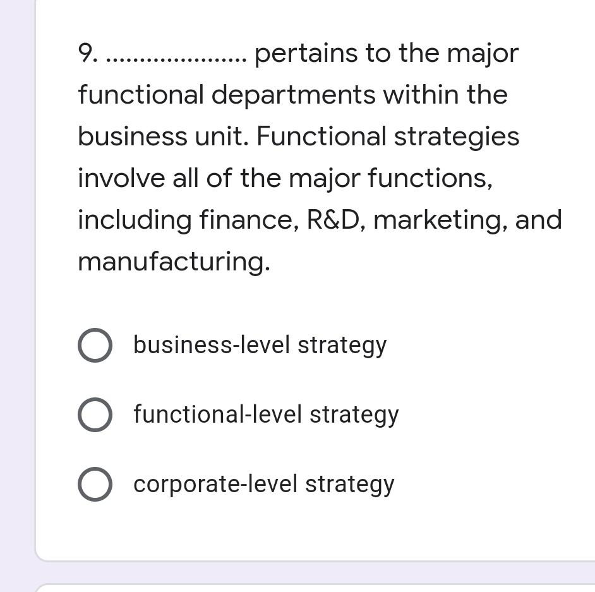This screenshot has height=592, width=595.
Task: Click the business-level strategy option label
Action: (x=260, y=345)
